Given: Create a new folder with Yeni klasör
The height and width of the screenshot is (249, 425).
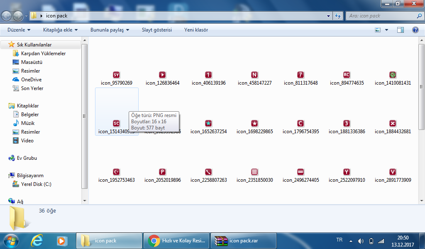Looking at the screenshot, I should [x=196, y=30].
